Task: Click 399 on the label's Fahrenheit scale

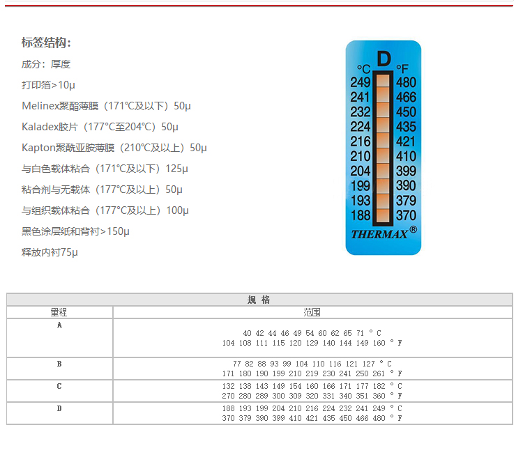Action: [x=406, y=171]
